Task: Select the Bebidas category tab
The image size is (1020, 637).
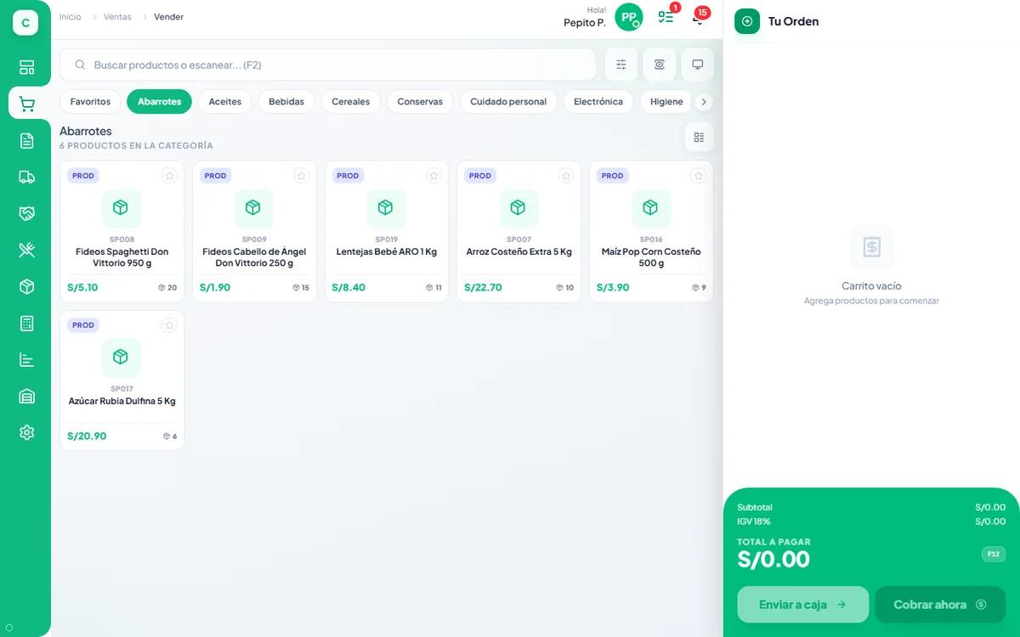Action: coord(286,102)
